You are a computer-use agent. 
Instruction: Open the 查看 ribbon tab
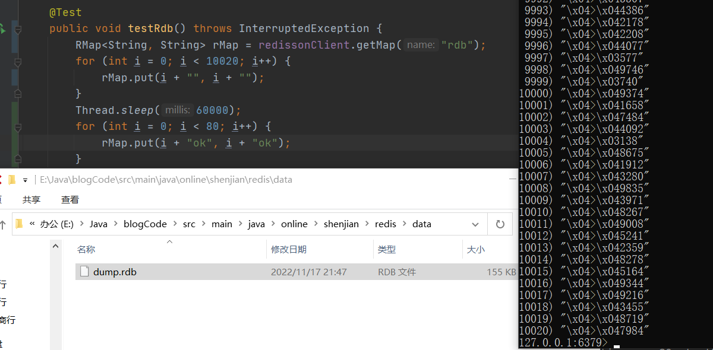(70, 200)
